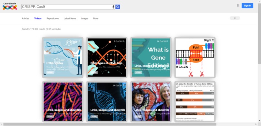Click HTML badge on orange bacteria card
The width and height of the screenshot is (261, 126).
(x=50, y=117)
